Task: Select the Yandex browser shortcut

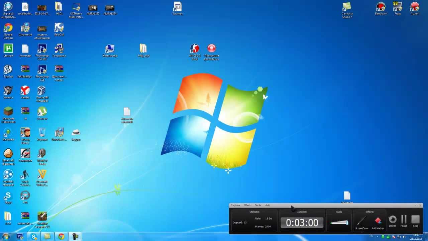Action: click(25, 92)
